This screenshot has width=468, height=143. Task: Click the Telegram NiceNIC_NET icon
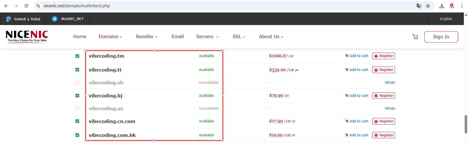tap(55, 19)
